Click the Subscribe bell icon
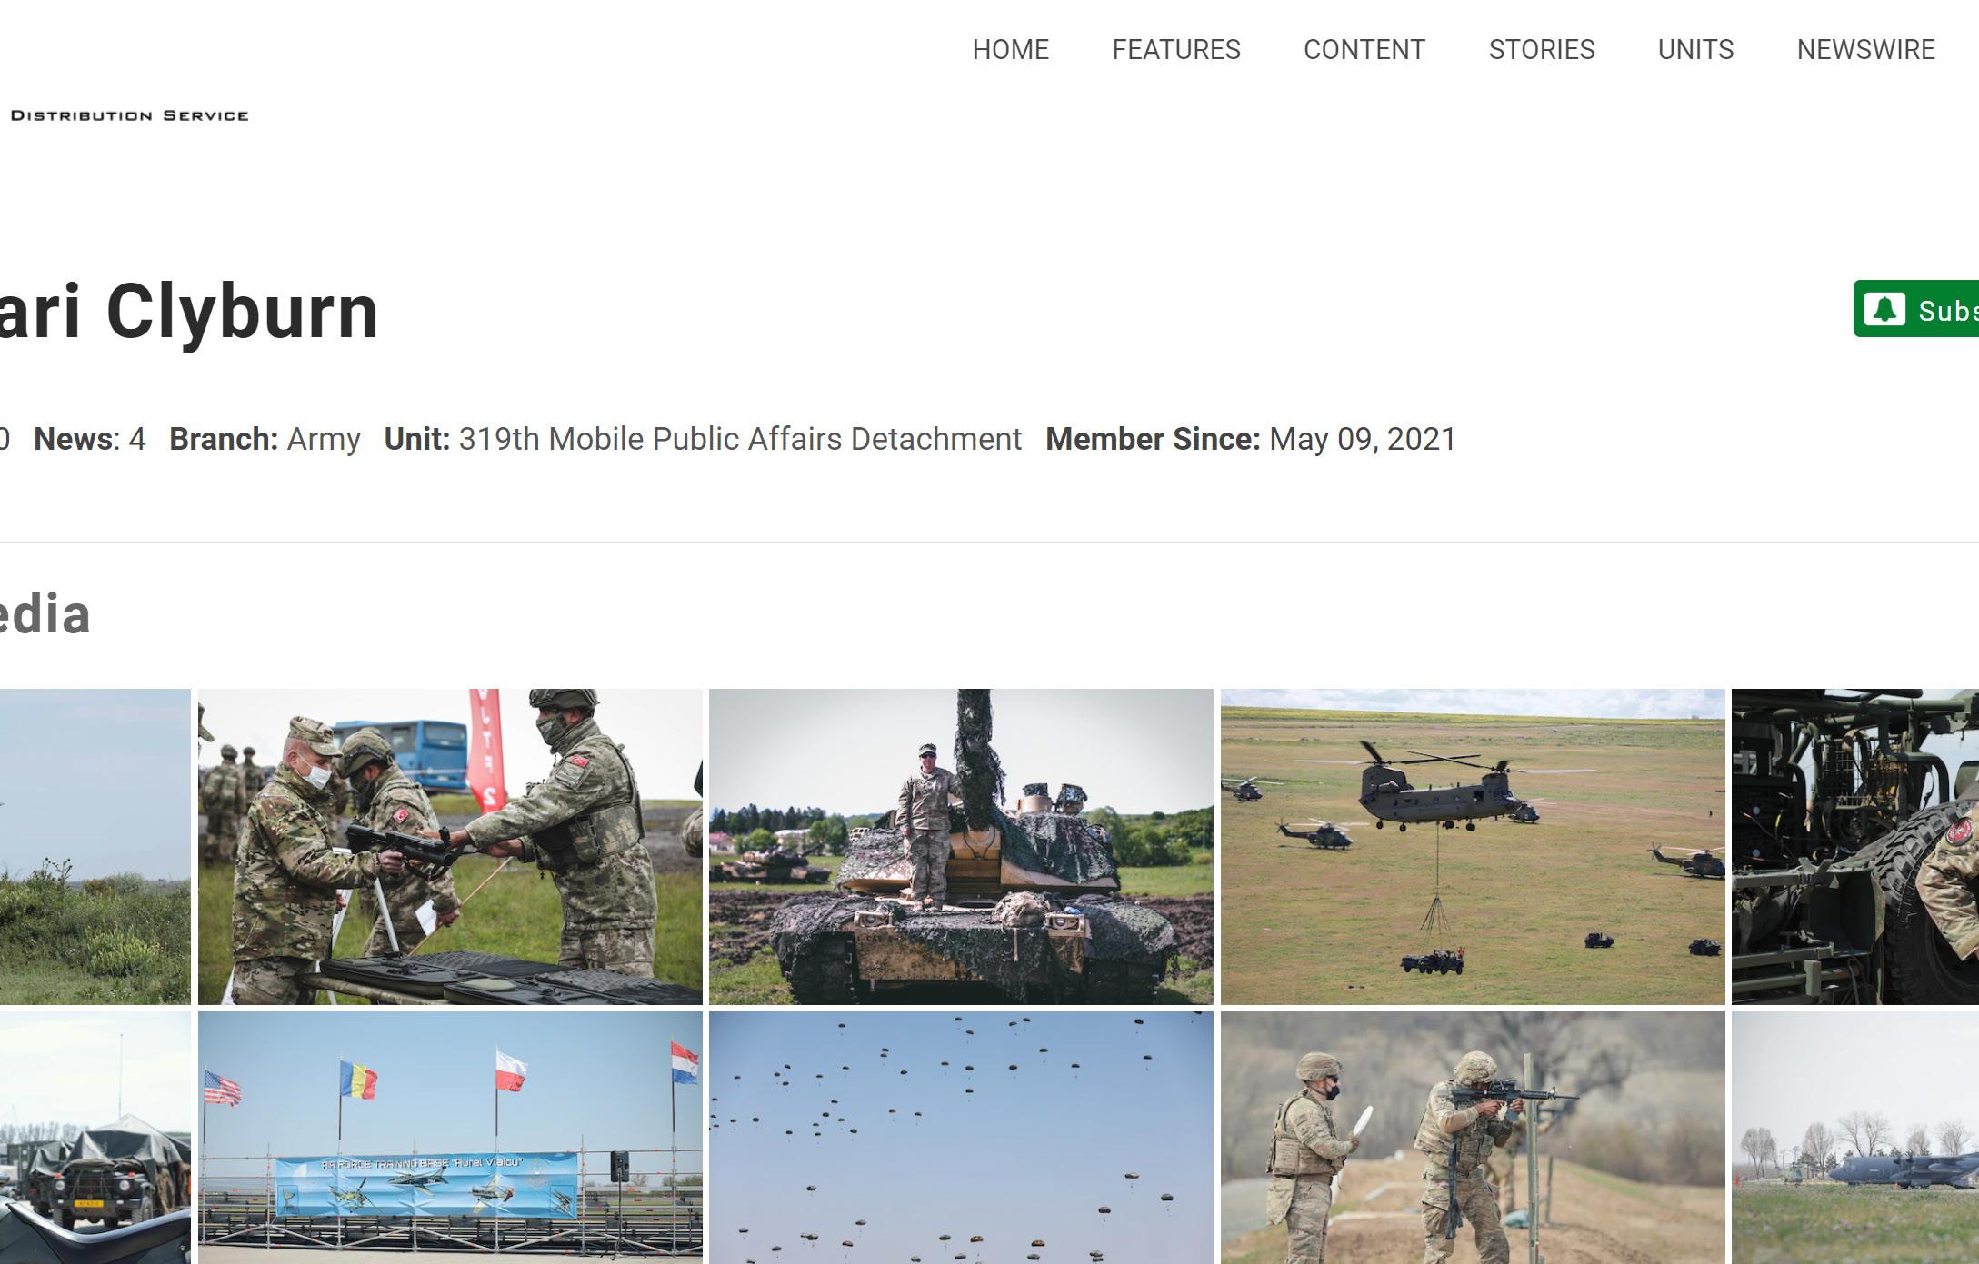Image resolution: width=1979 pixels, height=1264 pixels. [1884, 310]
